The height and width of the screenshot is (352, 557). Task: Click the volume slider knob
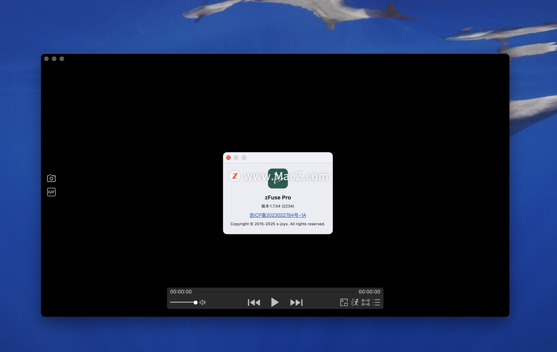pyautogui.click(x=196, y=302)
